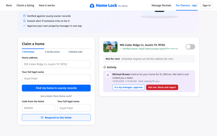Open How it works in the navigation
Screen dimensions: 217x136
(47, 5)
